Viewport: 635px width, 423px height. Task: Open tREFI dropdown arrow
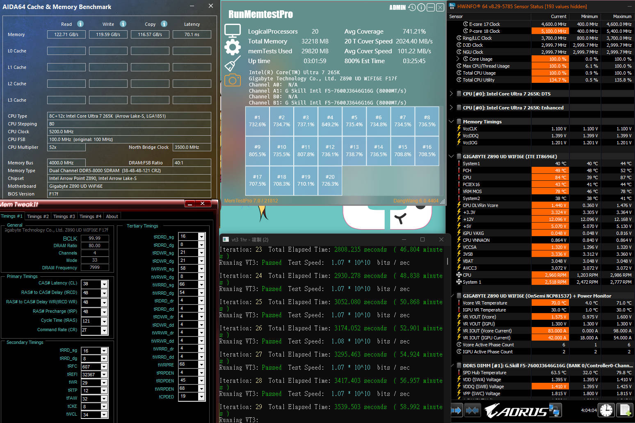[x=104, y=375]
